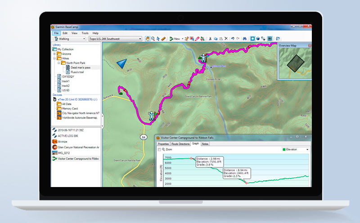Image resolution: width=360 pixels, height=223 pixels.
Task: Switch to 2D map view
Action: pyautogui.click(x=252, y=39)
